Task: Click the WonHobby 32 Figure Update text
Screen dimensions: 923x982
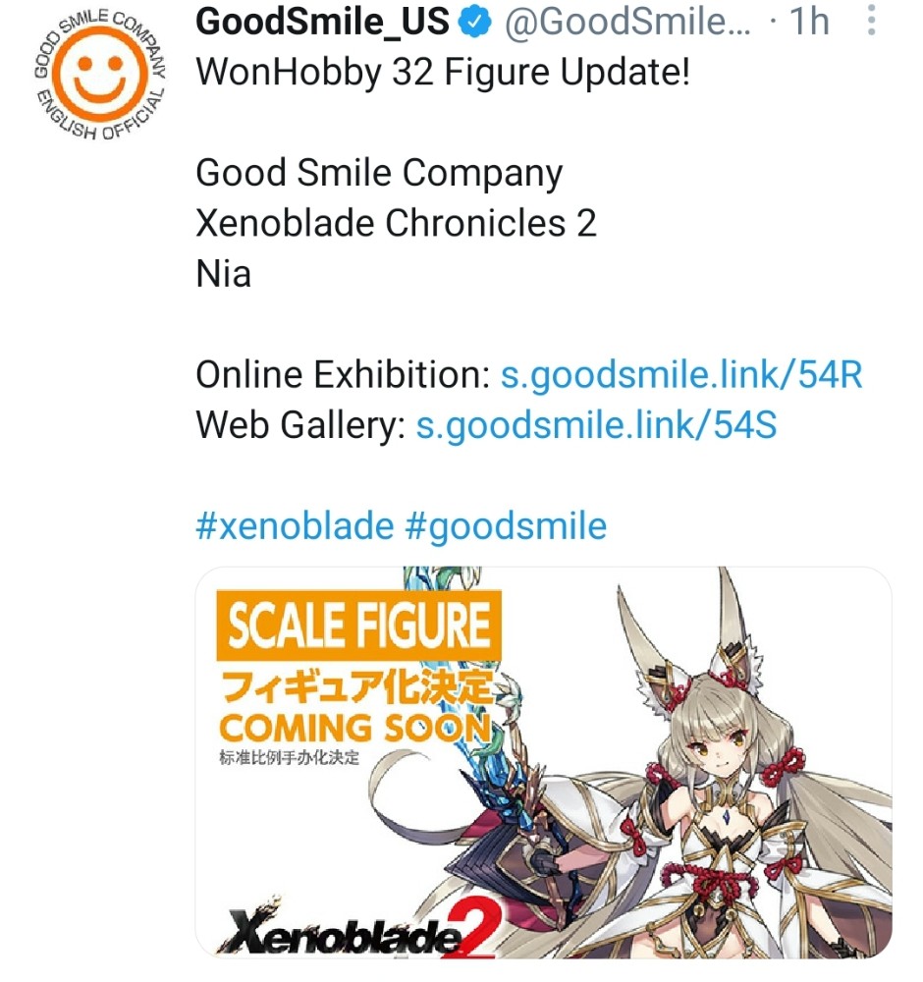Action: point(444,72)
